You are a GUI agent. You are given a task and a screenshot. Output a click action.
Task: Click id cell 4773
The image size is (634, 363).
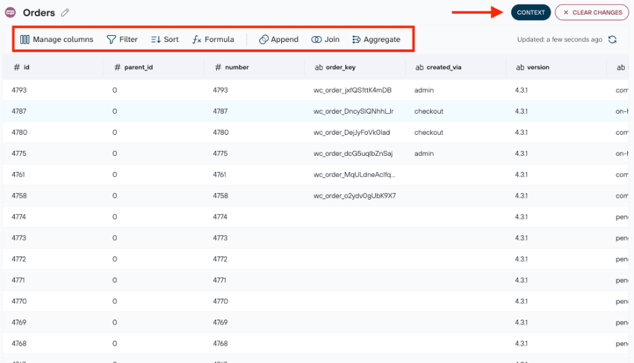tap(18, 238)
